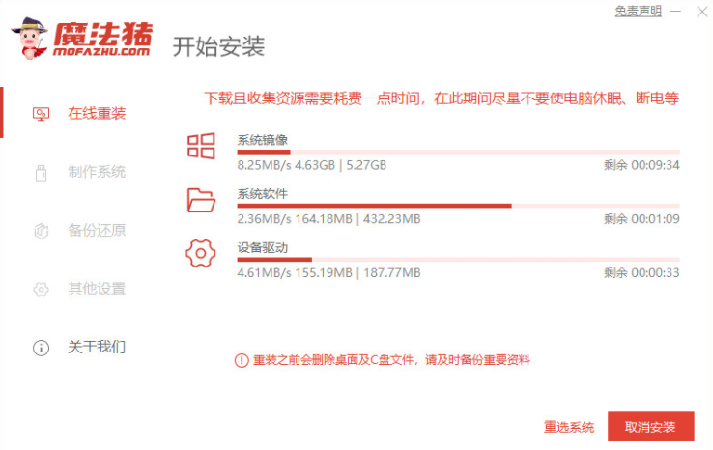The image size is (713, 450).
Task: Click the 在线重装 monitor icon
Action: (x=41, y=114)
